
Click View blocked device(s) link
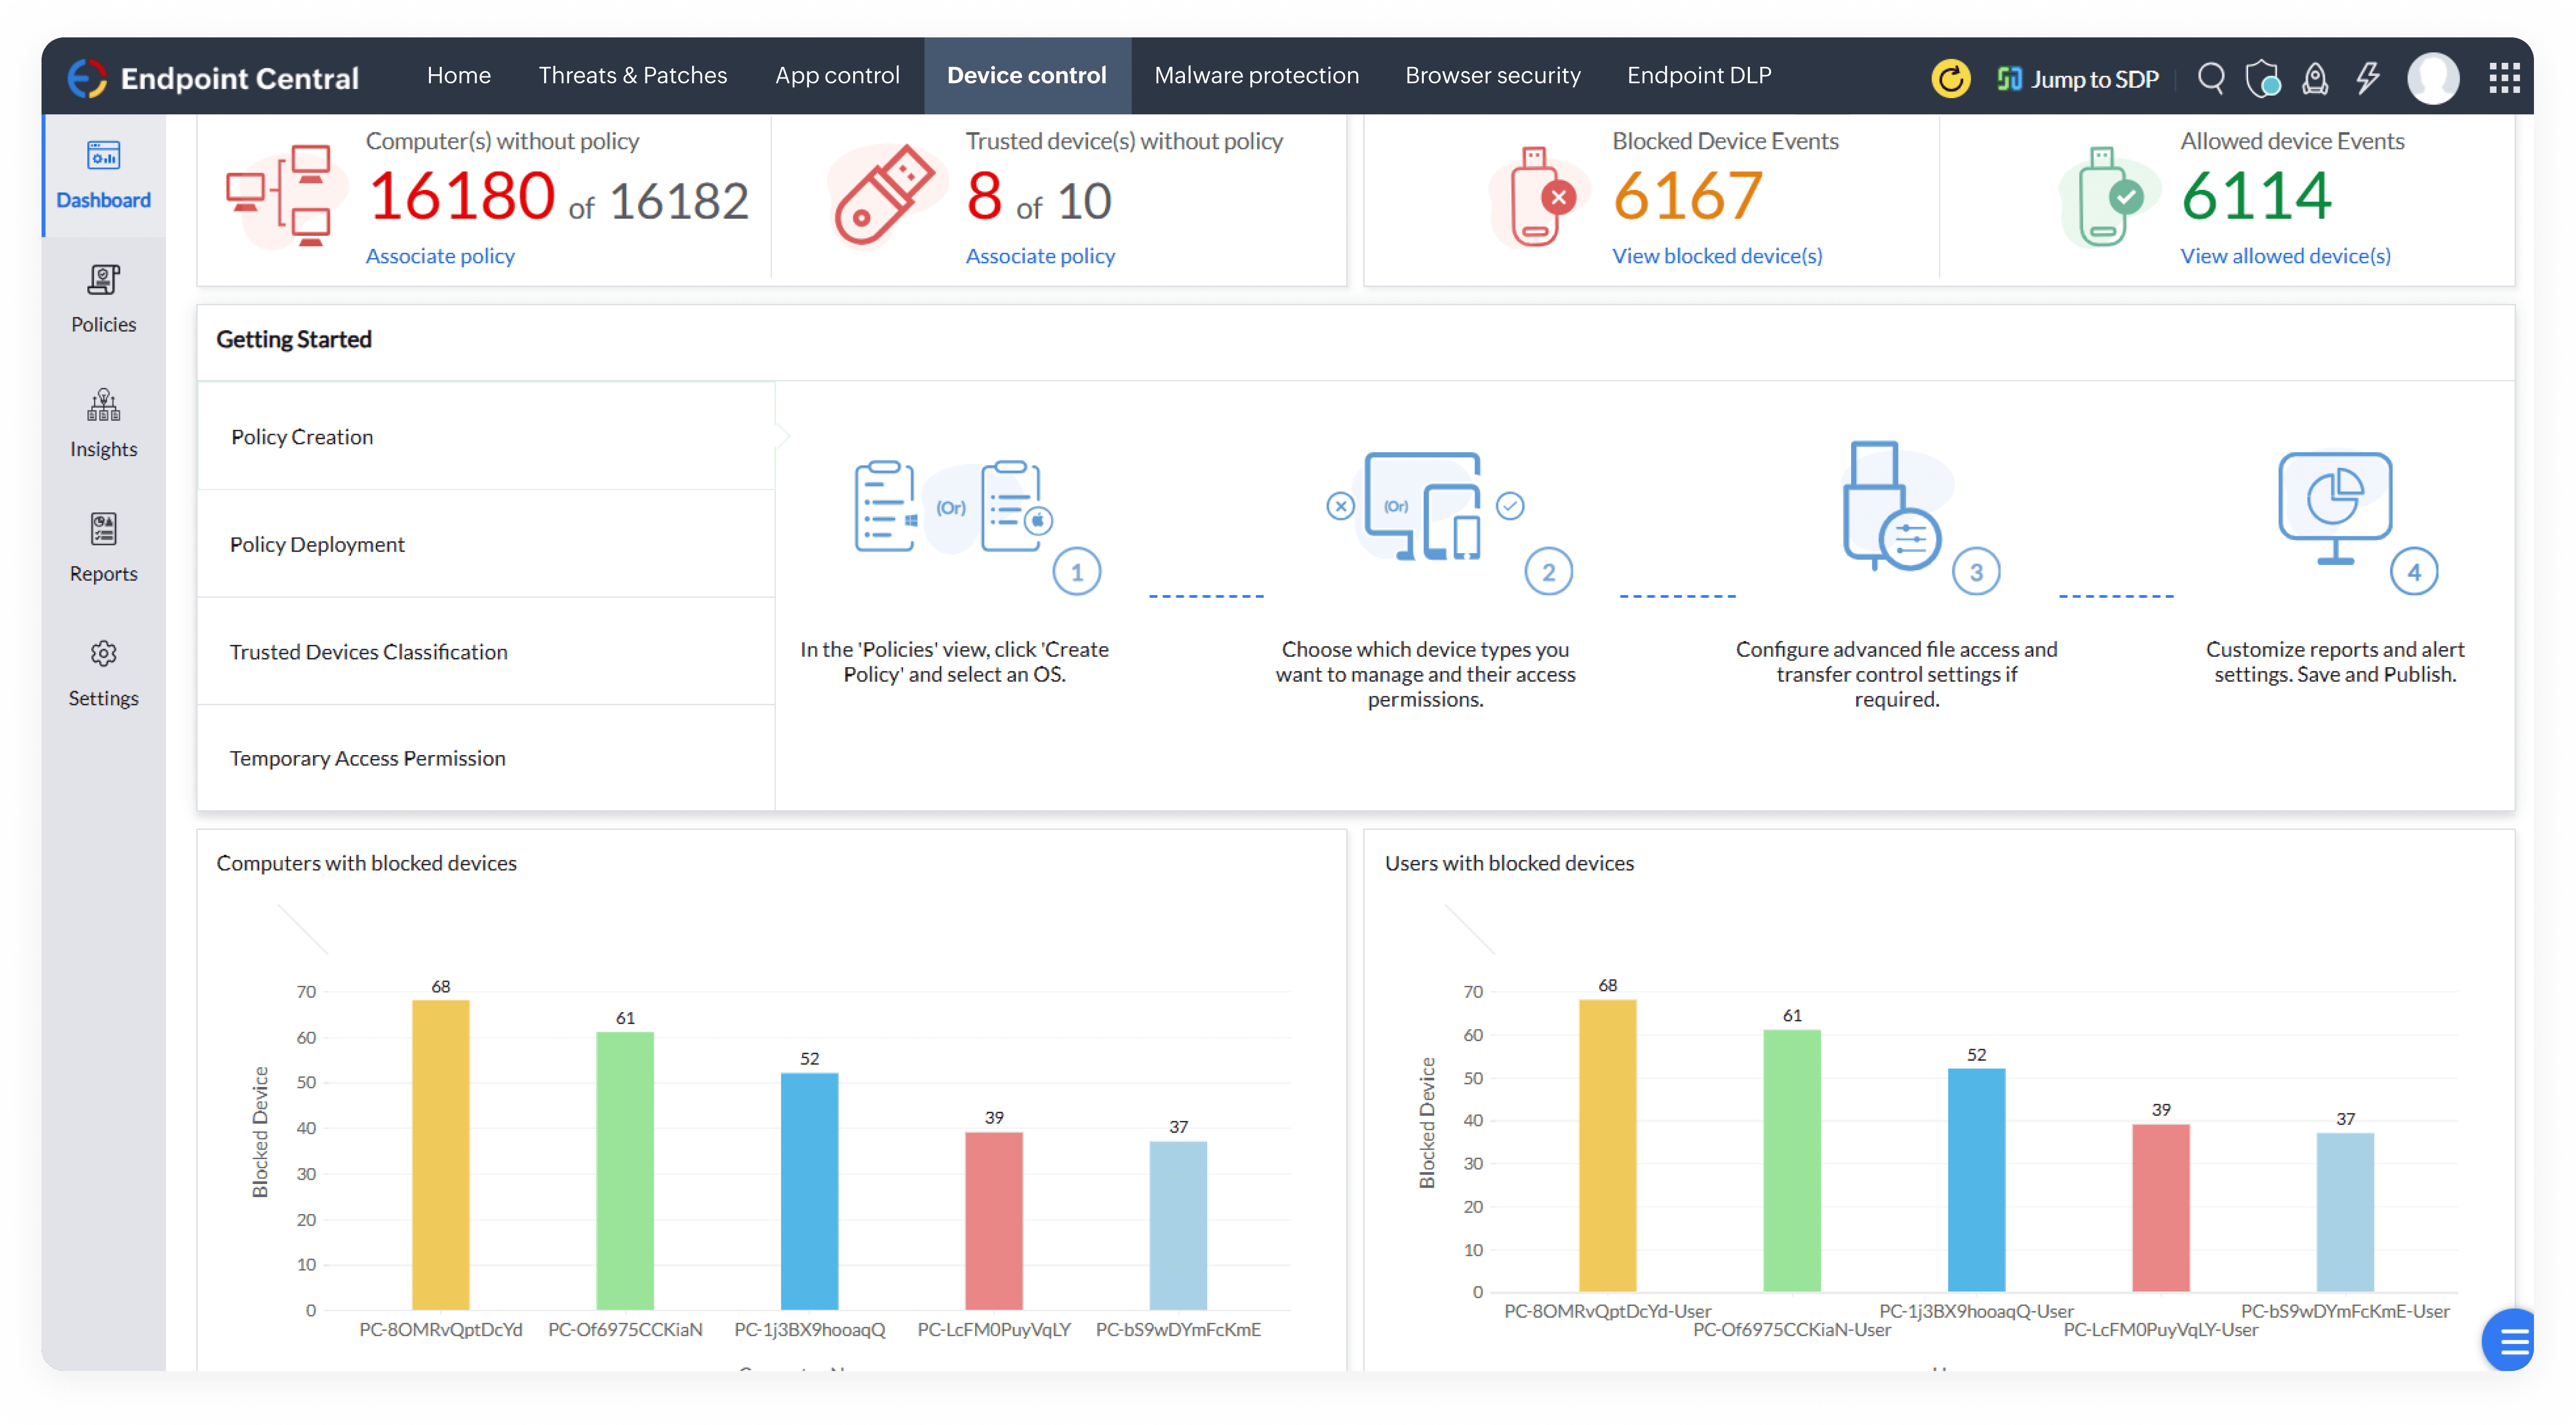(x=1716, y=256)
